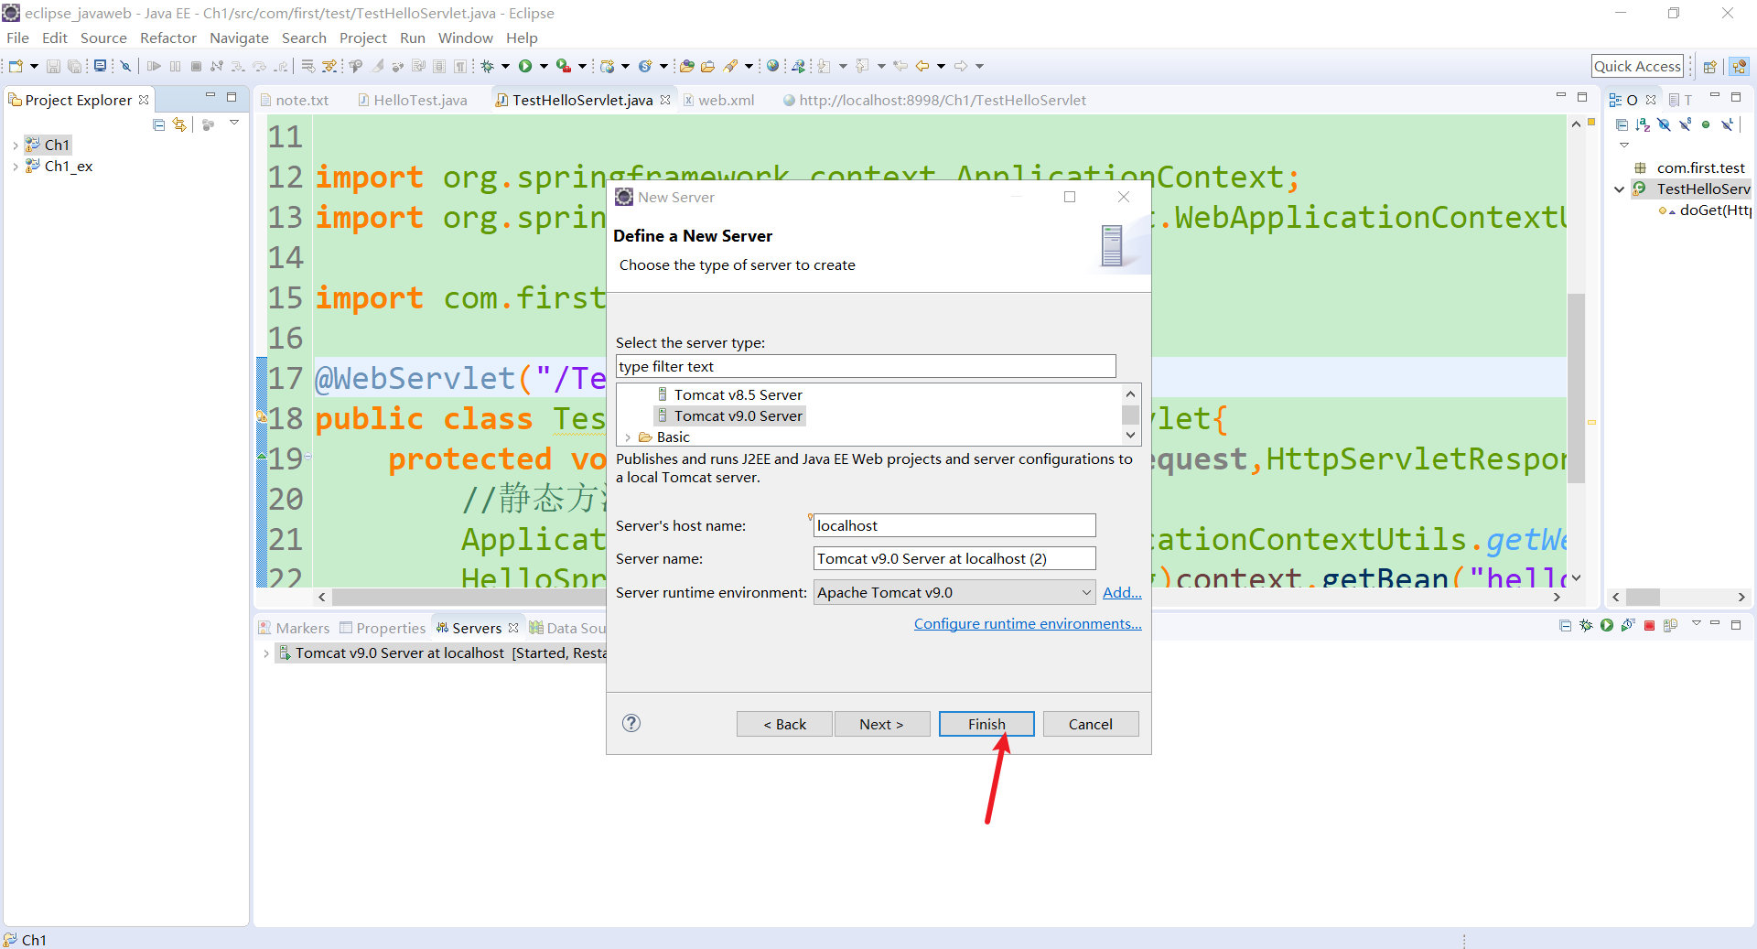The height and width of the screenshot is (949, 1757).
Task: Open the Server runtime environment dropdown
Action: 1085,592
